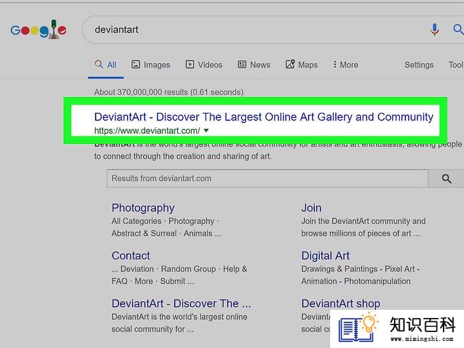This screenshot has height=348, width=464.
Task: Click 'All Categories · Photography ·' description text
Action: (x=165, y=221)
